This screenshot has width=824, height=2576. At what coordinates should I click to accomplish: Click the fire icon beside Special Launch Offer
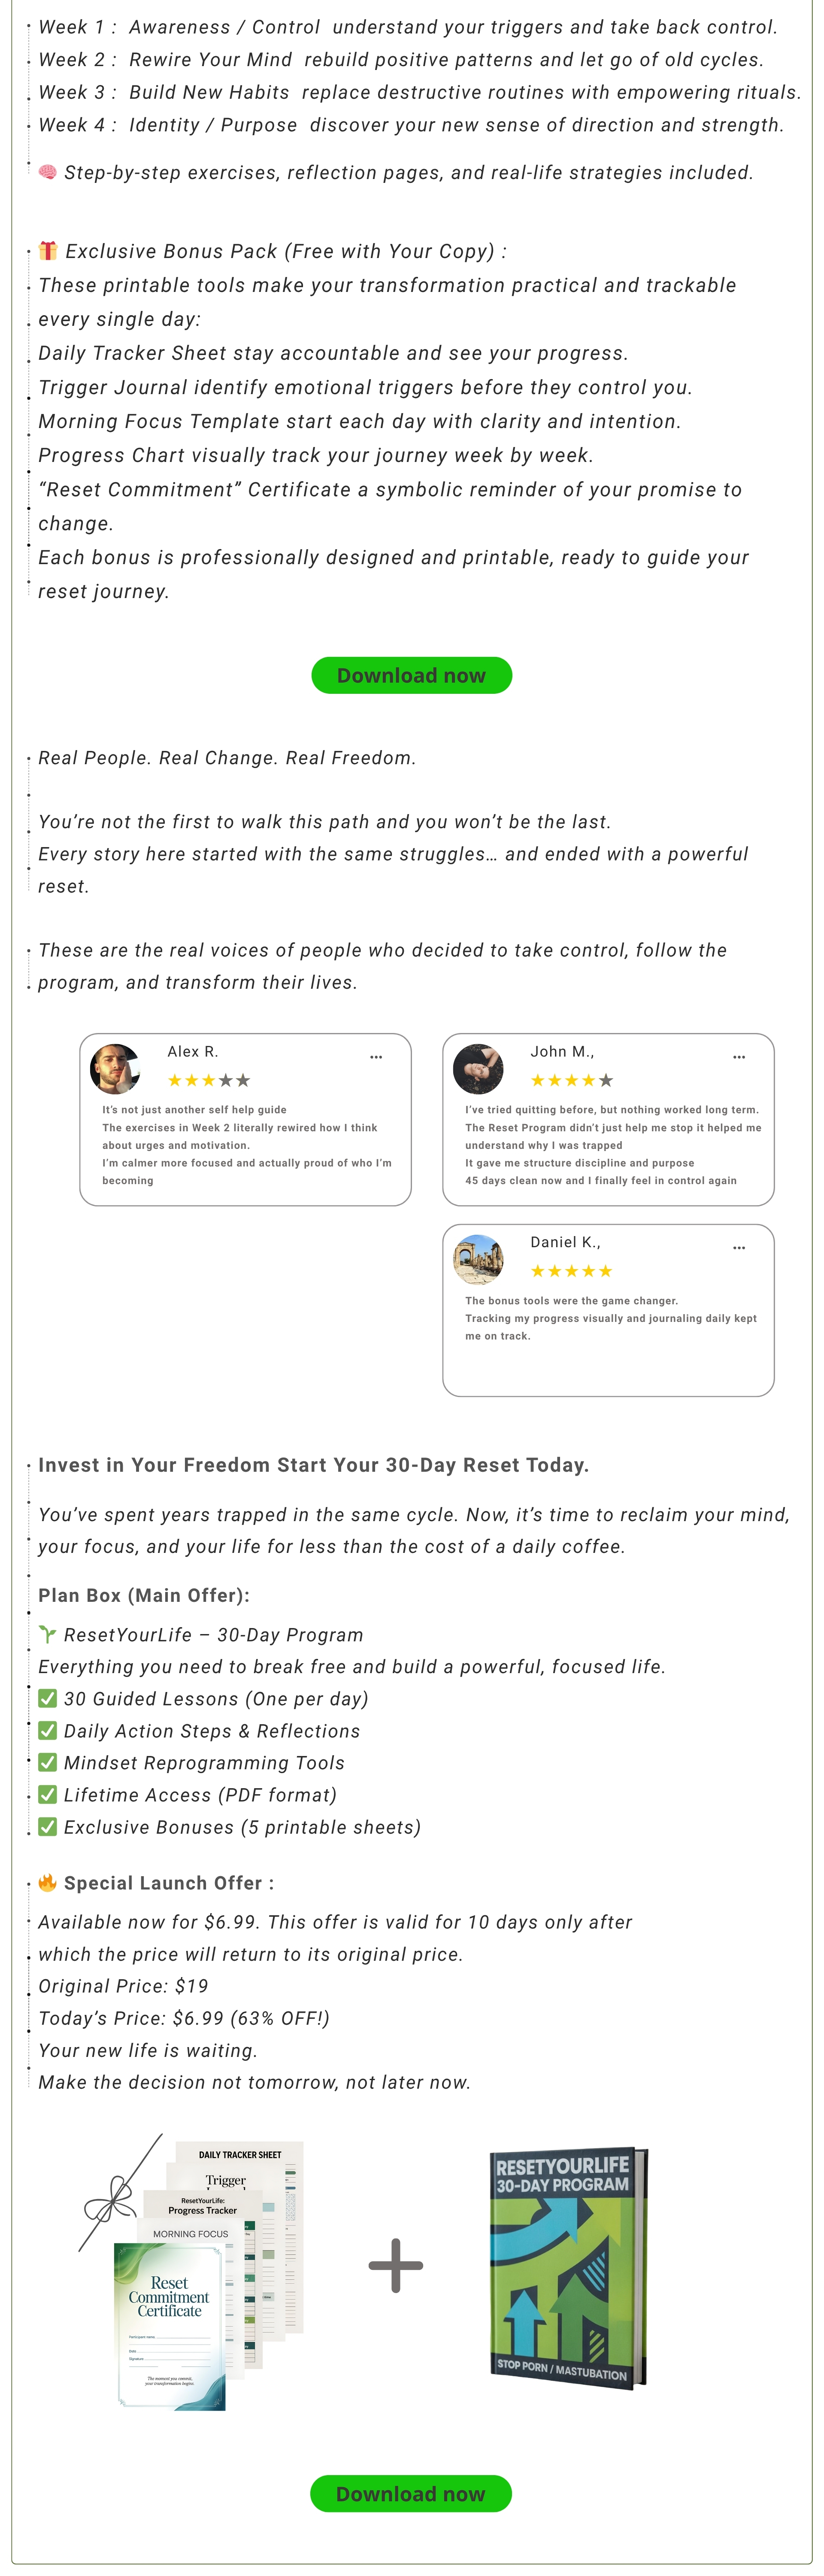[x=47, y=1882]
